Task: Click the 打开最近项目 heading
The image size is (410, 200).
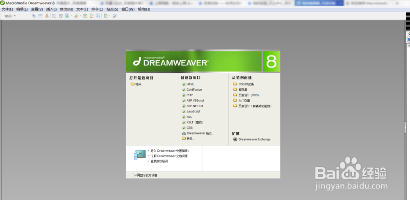Action: coord(141,78)
